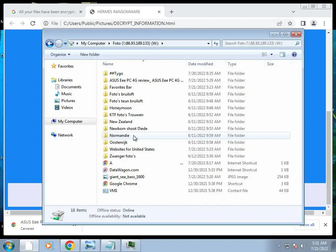Create a New folder
The height and width of the screenshot is (252, 336).
coord(90,54)
